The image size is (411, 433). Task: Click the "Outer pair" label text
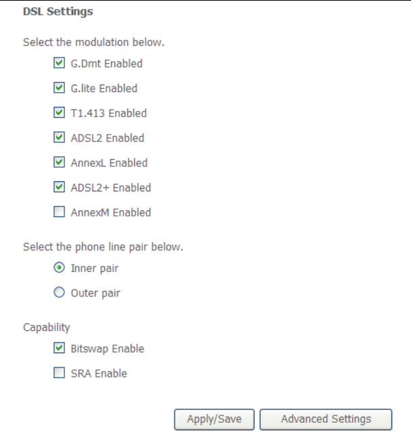(x=95, y=293)
